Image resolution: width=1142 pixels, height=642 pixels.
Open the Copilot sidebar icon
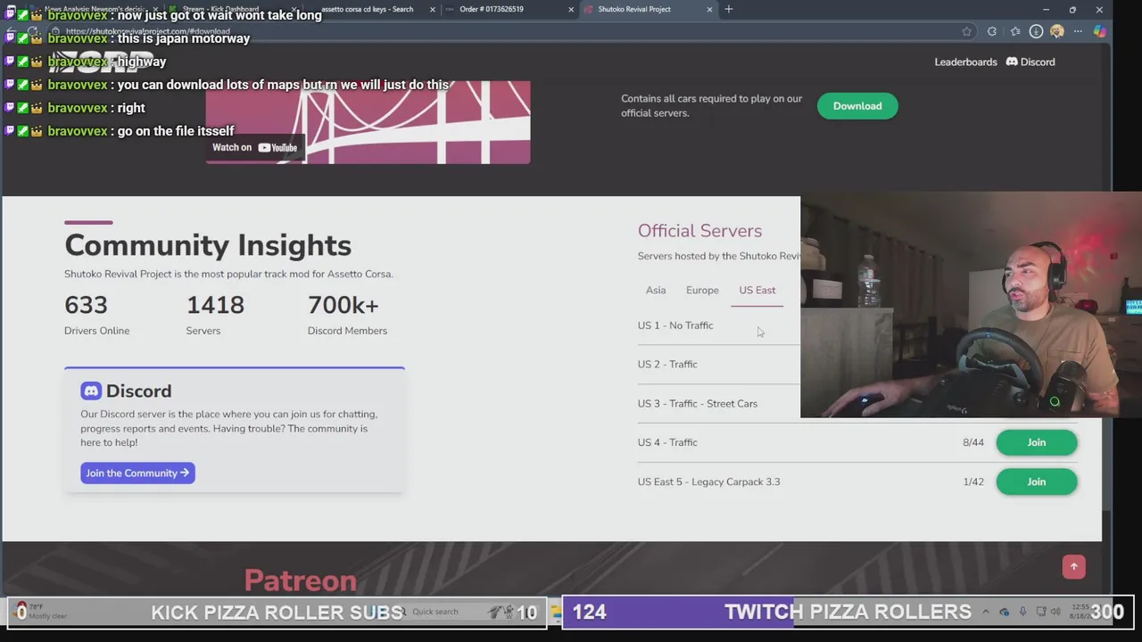click(x=1099, y=31)
